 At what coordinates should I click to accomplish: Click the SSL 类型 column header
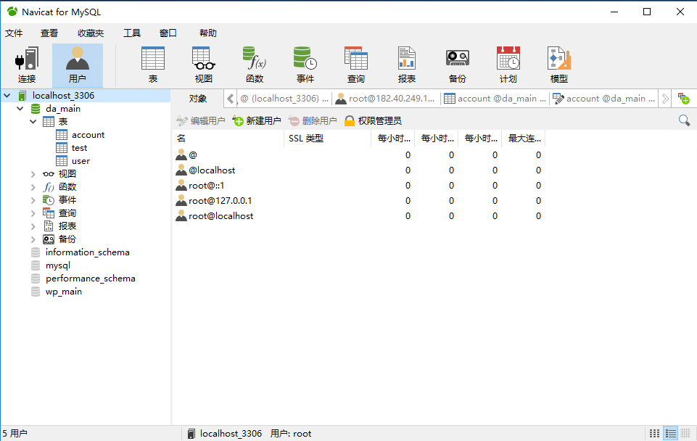tap(328, 139)
